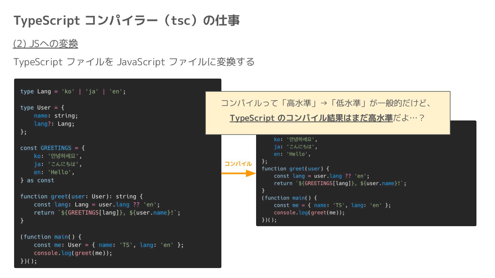The width and height of the screenshot is (495, 278).
Task: Click the line 'lang?: Lang;'
Action: pos(54,124)
